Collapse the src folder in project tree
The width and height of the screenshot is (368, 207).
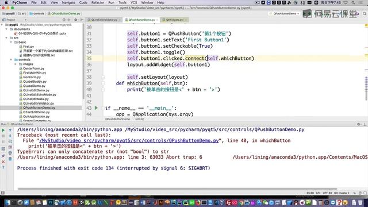point(6,38)
